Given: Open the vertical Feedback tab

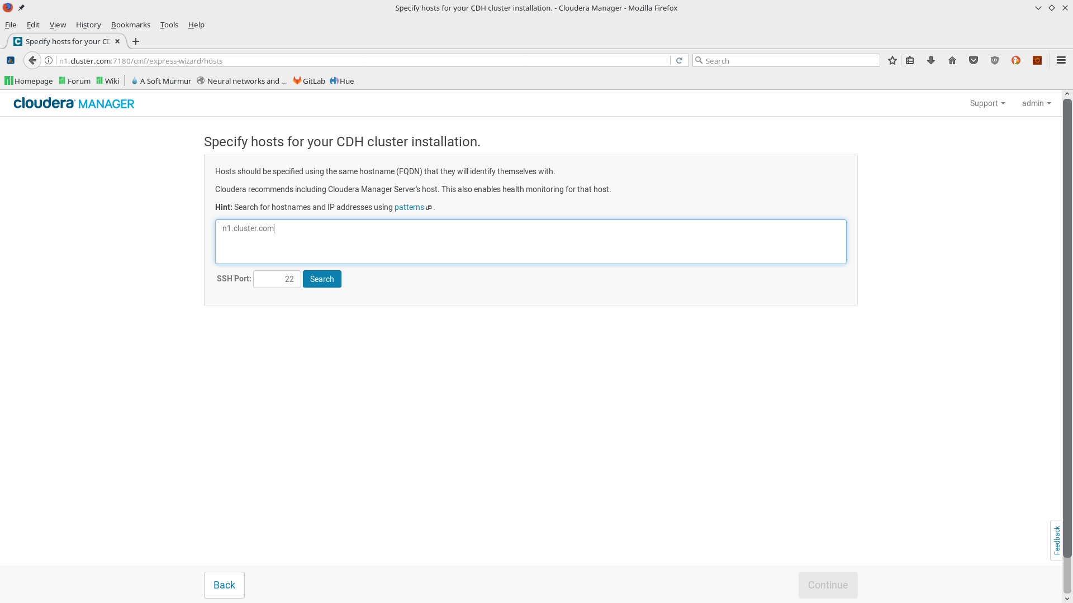Looking at the screenshot, I should (1056, 540).
